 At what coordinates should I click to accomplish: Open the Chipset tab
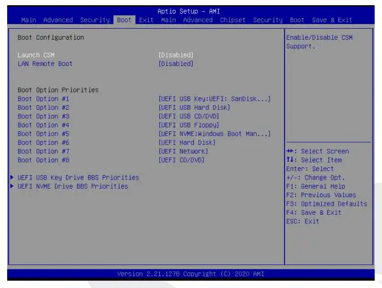232,20
